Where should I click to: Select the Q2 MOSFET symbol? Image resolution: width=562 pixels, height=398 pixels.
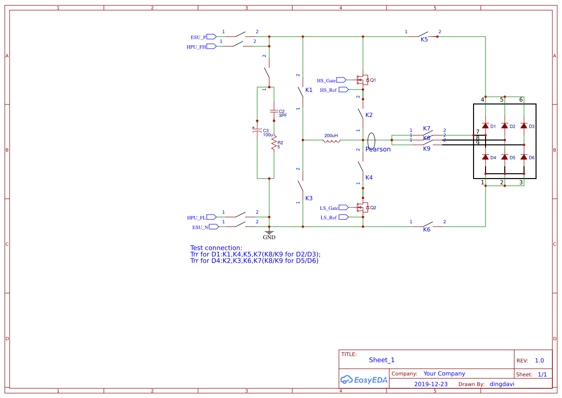(363, 207)
